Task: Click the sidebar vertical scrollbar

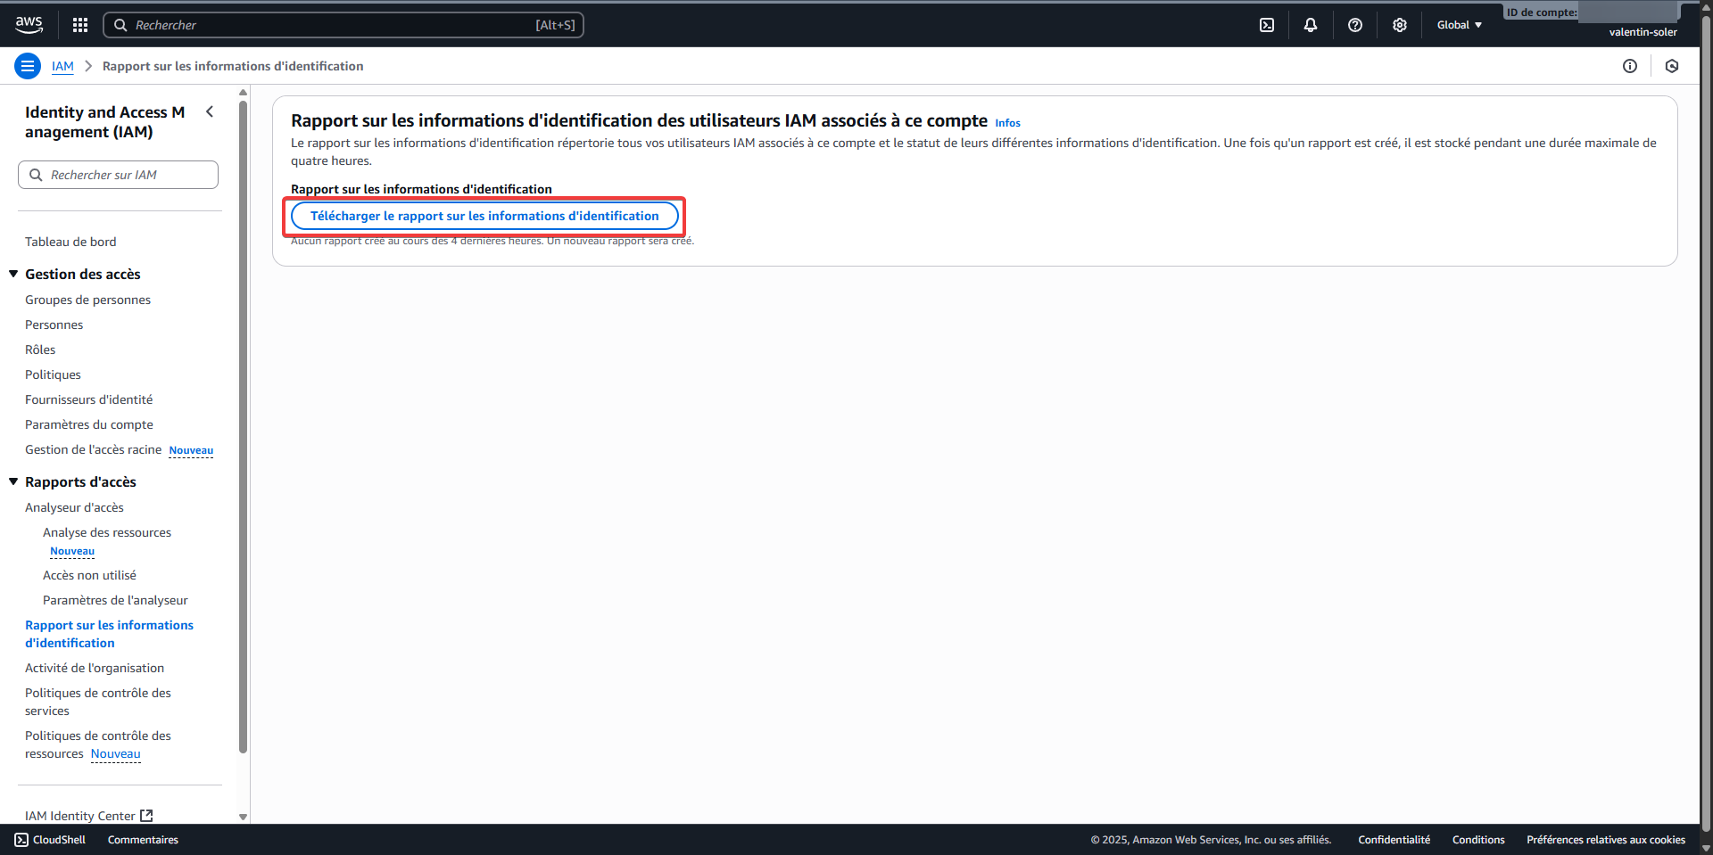Action: 243,428
